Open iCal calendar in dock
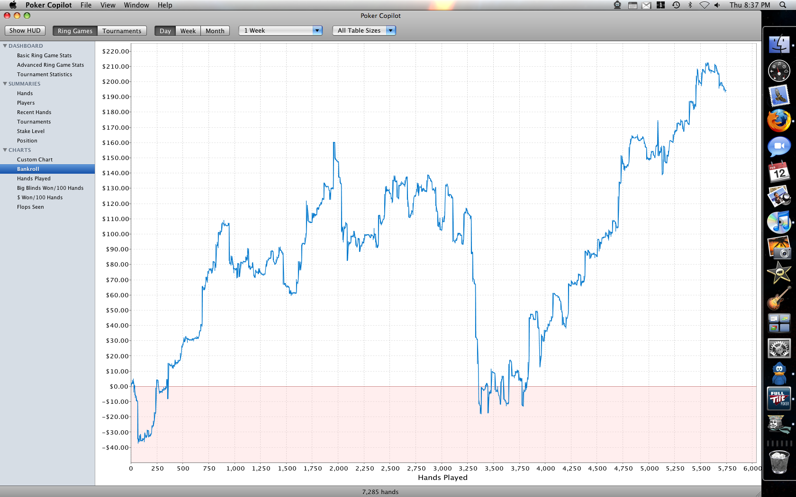 (x=779, y=172)
